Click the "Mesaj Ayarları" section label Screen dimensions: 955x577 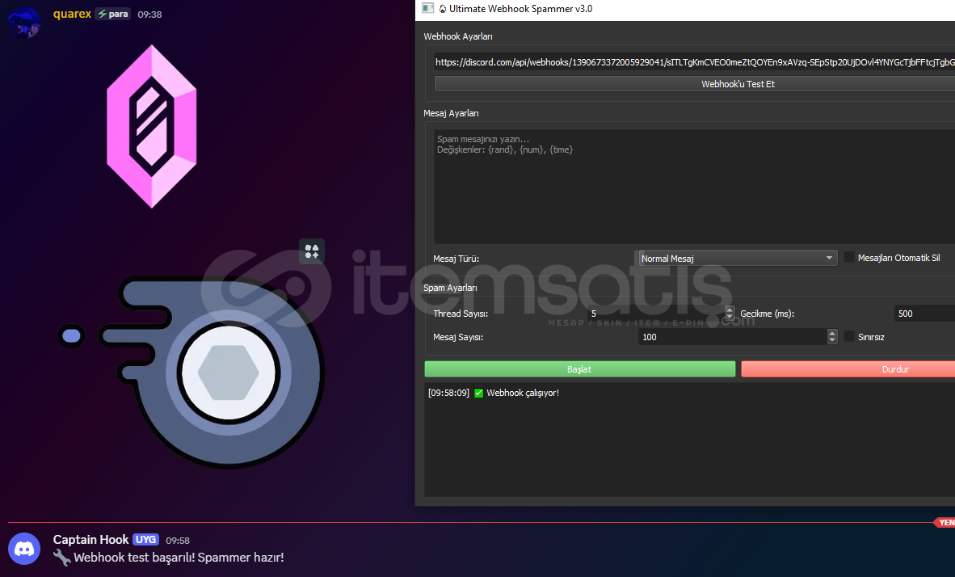click(x=452, y=113)
